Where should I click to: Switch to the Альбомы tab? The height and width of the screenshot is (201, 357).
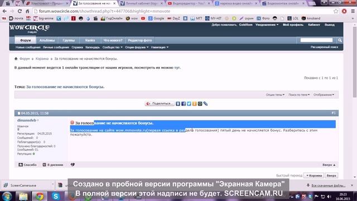(47, 40)
